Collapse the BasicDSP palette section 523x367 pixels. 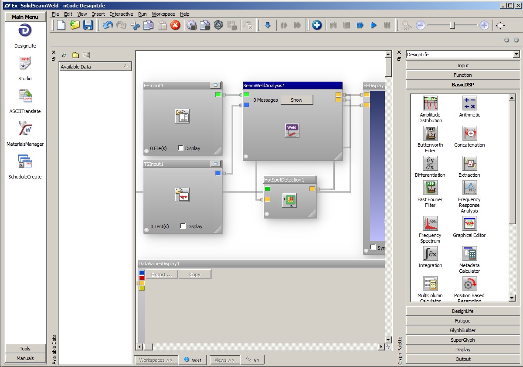coord(463,85)
